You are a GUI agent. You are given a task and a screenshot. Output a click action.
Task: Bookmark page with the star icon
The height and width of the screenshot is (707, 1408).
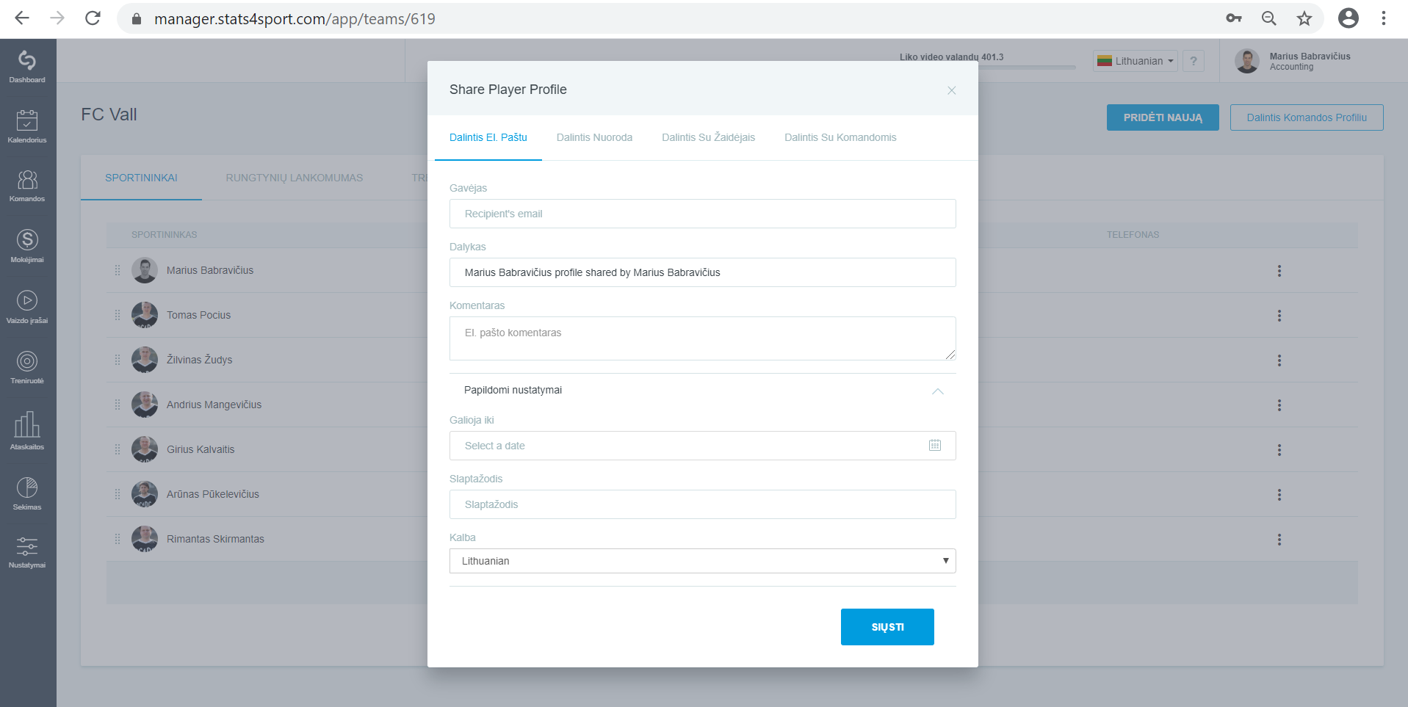pyautogui.click(x=1304, y=18)
